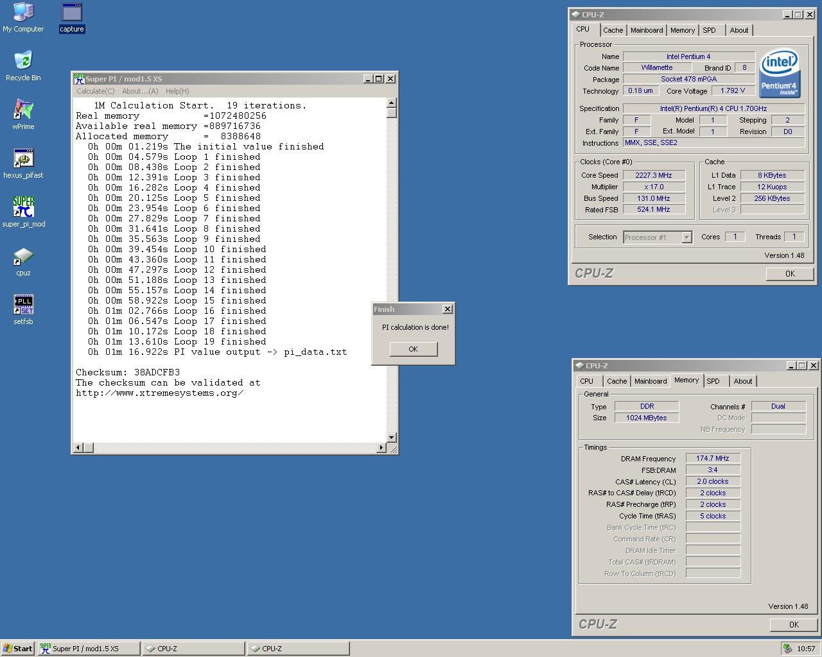822x657 pixels.
Task: Click the Checksum line 38ADCFB3
Action: 128,372
